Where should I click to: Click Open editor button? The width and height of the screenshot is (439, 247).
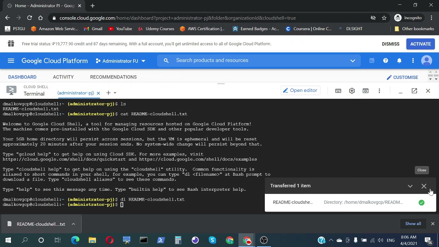coord(300,90)
